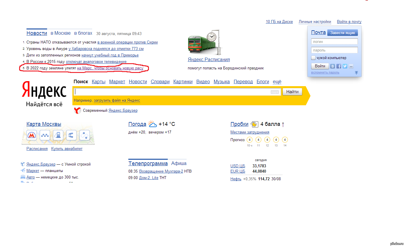Open the 10 ГБ на Диске link
This screenshot has width=405, height=247.
[279, 22]
